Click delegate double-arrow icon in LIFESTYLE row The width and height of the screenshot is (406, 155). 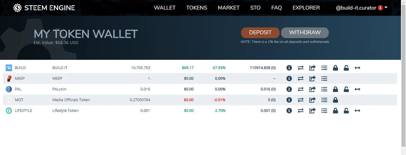tap(357, 111)
